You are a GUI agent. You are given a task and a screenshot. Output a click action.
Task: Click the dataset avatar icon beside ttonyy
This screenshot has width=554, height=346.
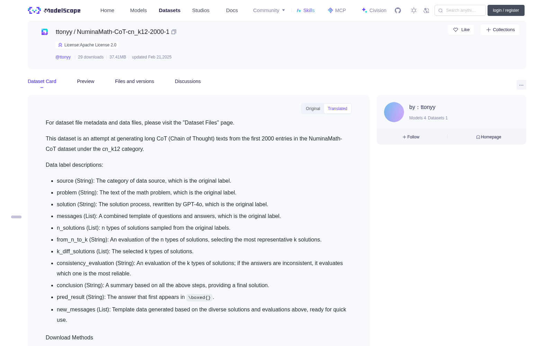[x=45, y=32]
